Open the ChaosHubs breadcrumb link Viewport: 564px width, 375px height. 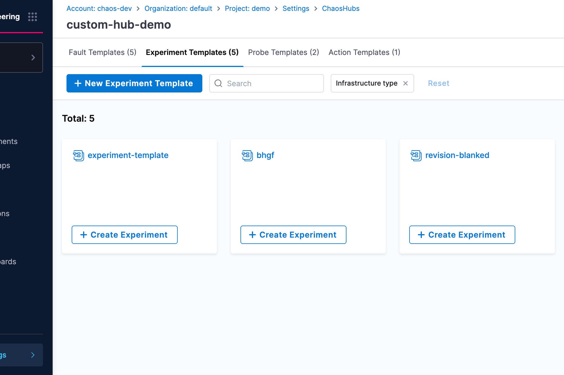(340, 8)
